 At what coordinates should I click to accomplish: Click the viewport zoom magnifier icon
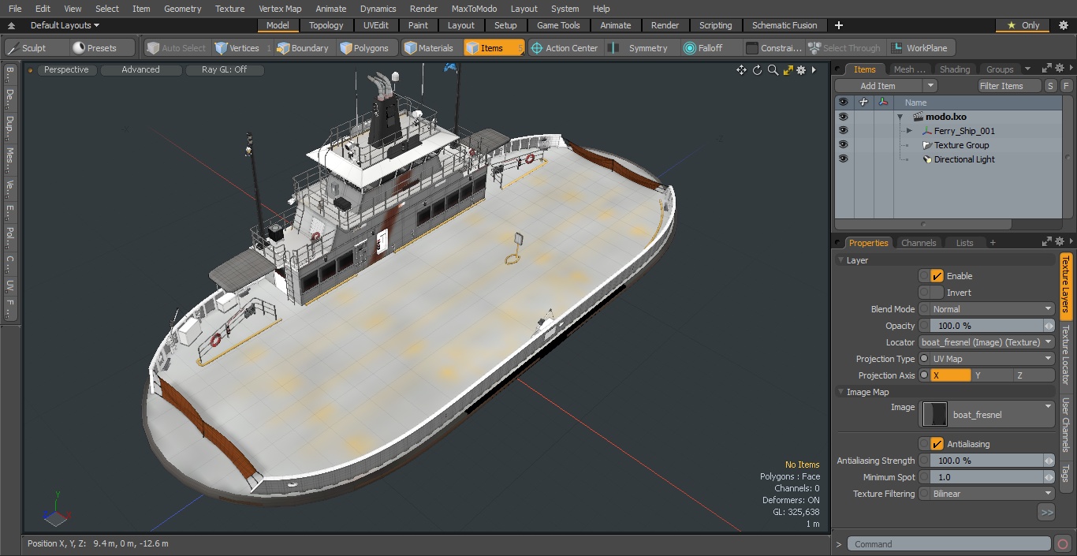pos(773,70)
